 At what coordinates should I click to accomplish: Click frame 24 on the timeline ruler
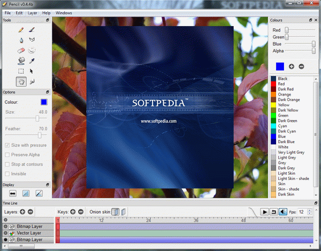pos(148,220)
